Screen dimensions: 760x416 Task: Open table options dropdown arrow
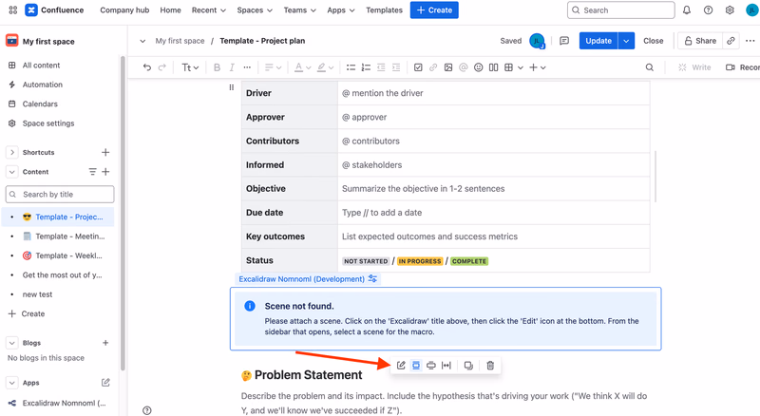coord(520,67)
